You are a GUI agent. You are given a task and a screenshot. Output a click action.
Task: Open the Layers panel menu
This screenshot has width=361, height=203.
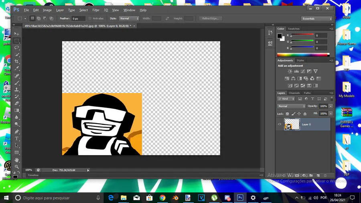tap(332, 93)
